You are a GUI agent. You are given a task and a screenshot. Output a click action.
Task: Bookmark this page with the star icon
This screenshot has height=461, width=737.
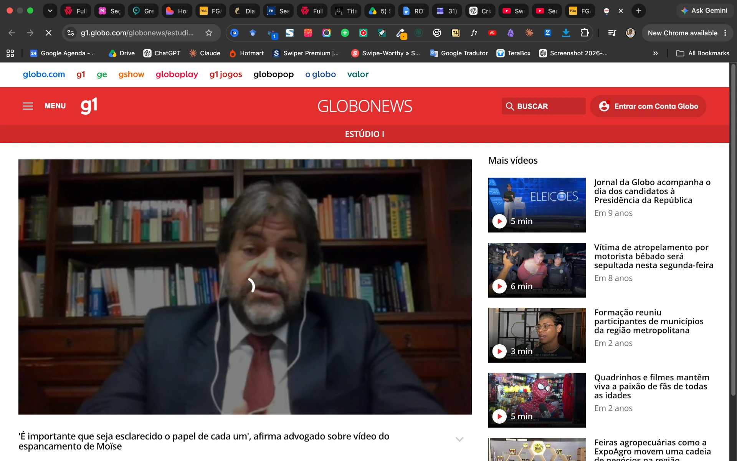[209, 33]
